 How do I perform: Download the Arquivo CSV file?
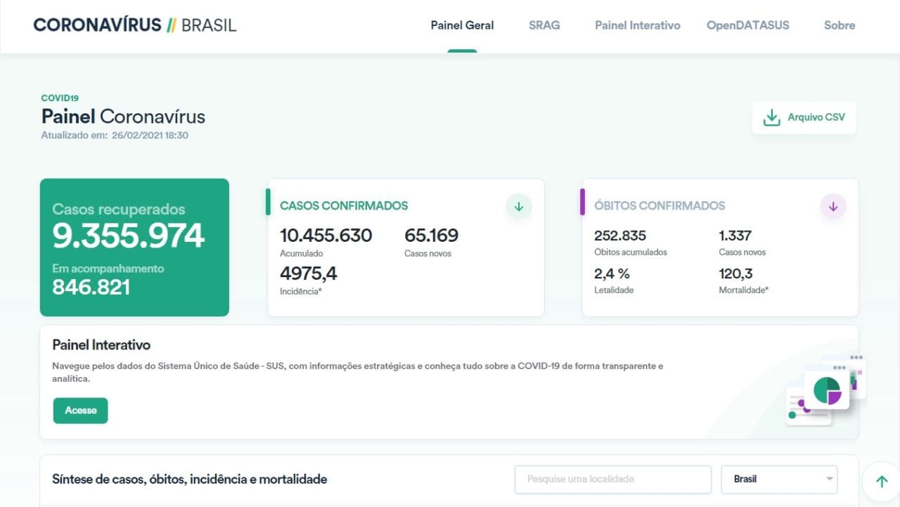tap(816, 117)
